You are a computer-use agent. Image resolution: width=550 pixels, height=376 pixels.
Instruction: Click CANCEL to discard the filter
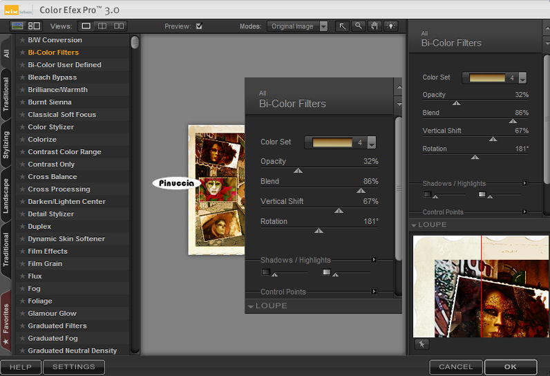[455, 367]
